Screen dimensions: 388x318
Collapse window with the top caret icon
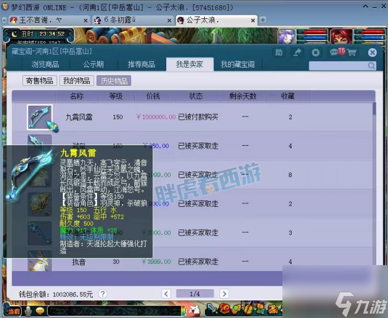pyautogui.click(x=366, y=6)
